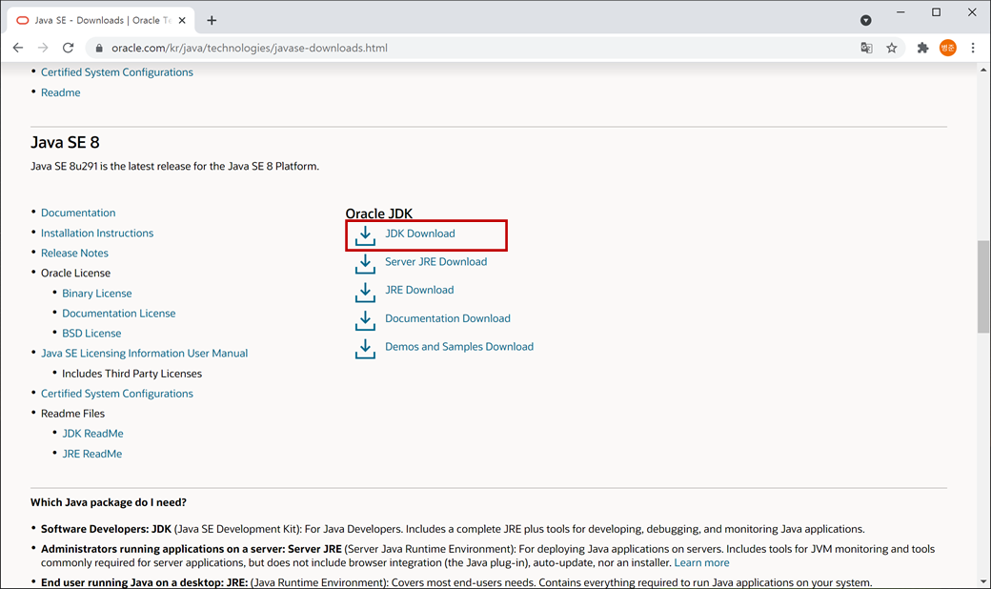Click the Java SE 8 heading
Viewport: 991px width, 589px height.
[x=65, y=142]
